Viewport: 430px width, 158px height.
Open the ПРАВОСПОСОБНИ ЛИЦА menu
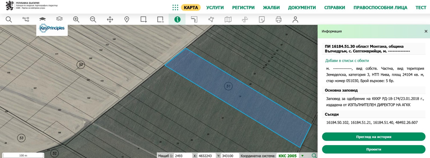[380, 7]
